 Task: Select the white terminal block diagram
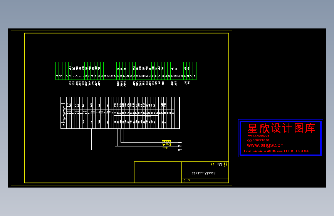coord(120,113)
